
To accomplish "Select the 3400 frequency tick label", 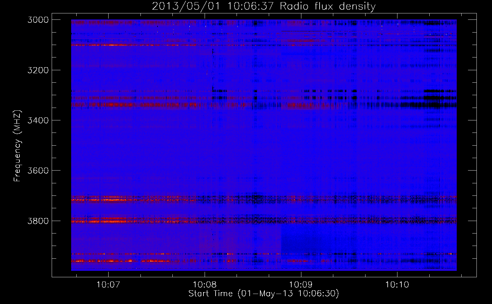I will (38, 120).
